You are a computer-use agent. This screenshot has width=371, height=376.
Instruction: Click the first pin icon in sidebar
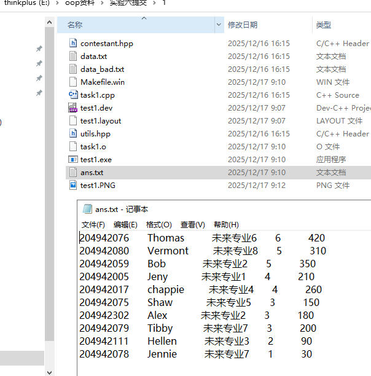(39, 49)
